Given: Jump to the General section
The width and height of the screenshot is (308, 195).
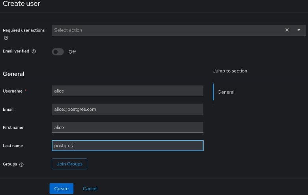Looking at the screenshot, I should (x=226, y=92).
